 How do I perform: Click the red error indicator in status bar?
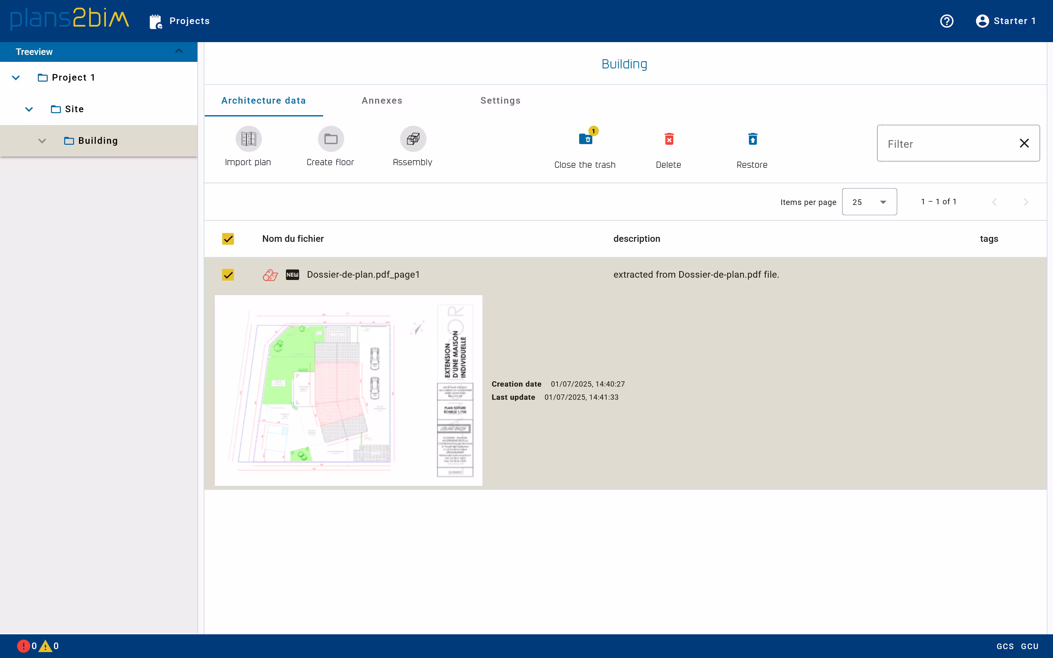click(x=23, y=646)
